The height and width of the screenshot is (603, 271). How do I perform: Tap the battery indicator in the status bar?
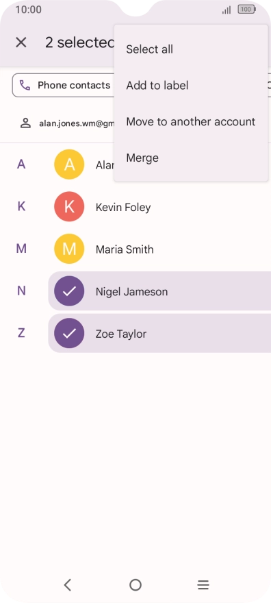[x=246, y=10]
